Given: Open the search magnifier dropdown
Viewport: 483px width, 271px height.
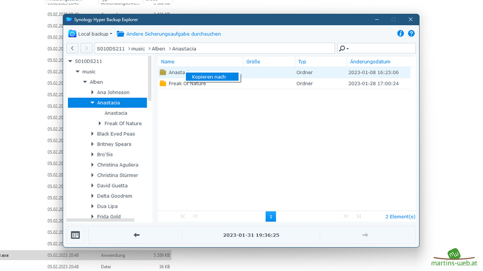Looking at the screenshot, I should point(344,49).
